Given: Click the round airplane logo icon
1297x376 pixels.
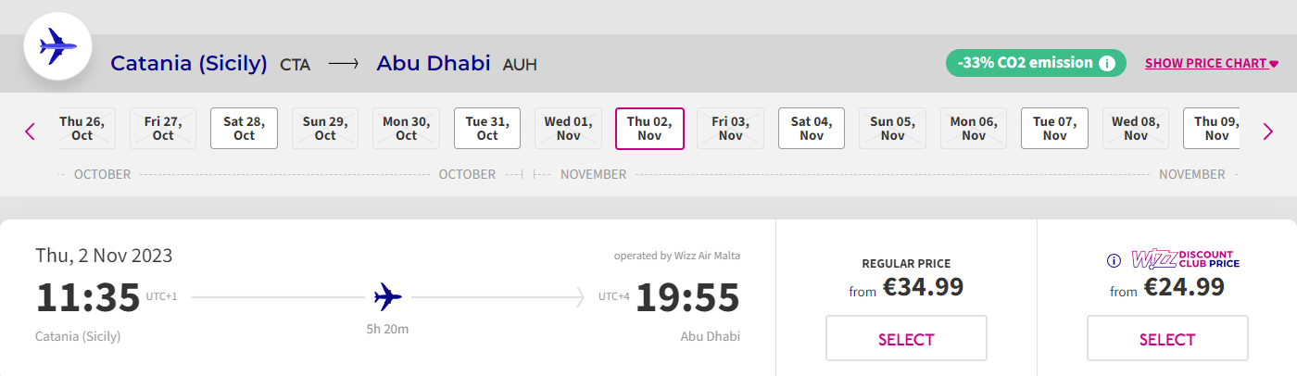Looking at the screenshot, I should (57, 45).
